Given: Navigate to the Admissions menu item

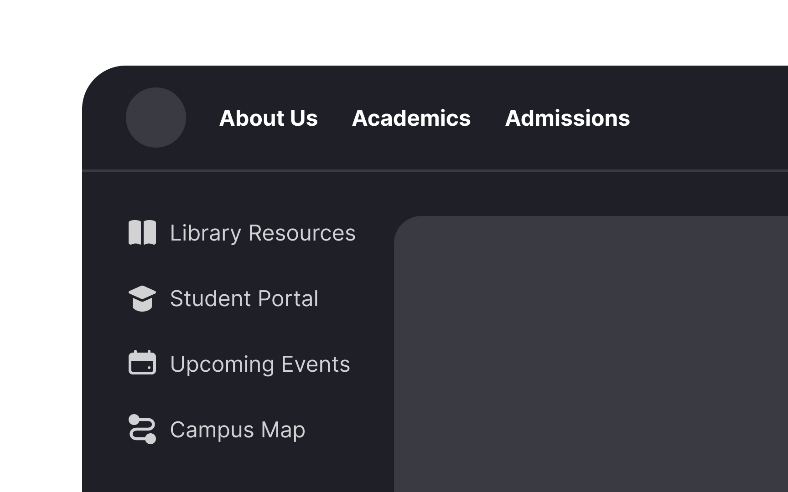Looking at the screenshot, I should point(567,118).
